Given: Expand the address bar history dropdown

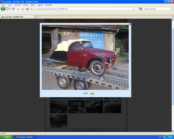Looking at the screenshot, I should click(136, 9).
